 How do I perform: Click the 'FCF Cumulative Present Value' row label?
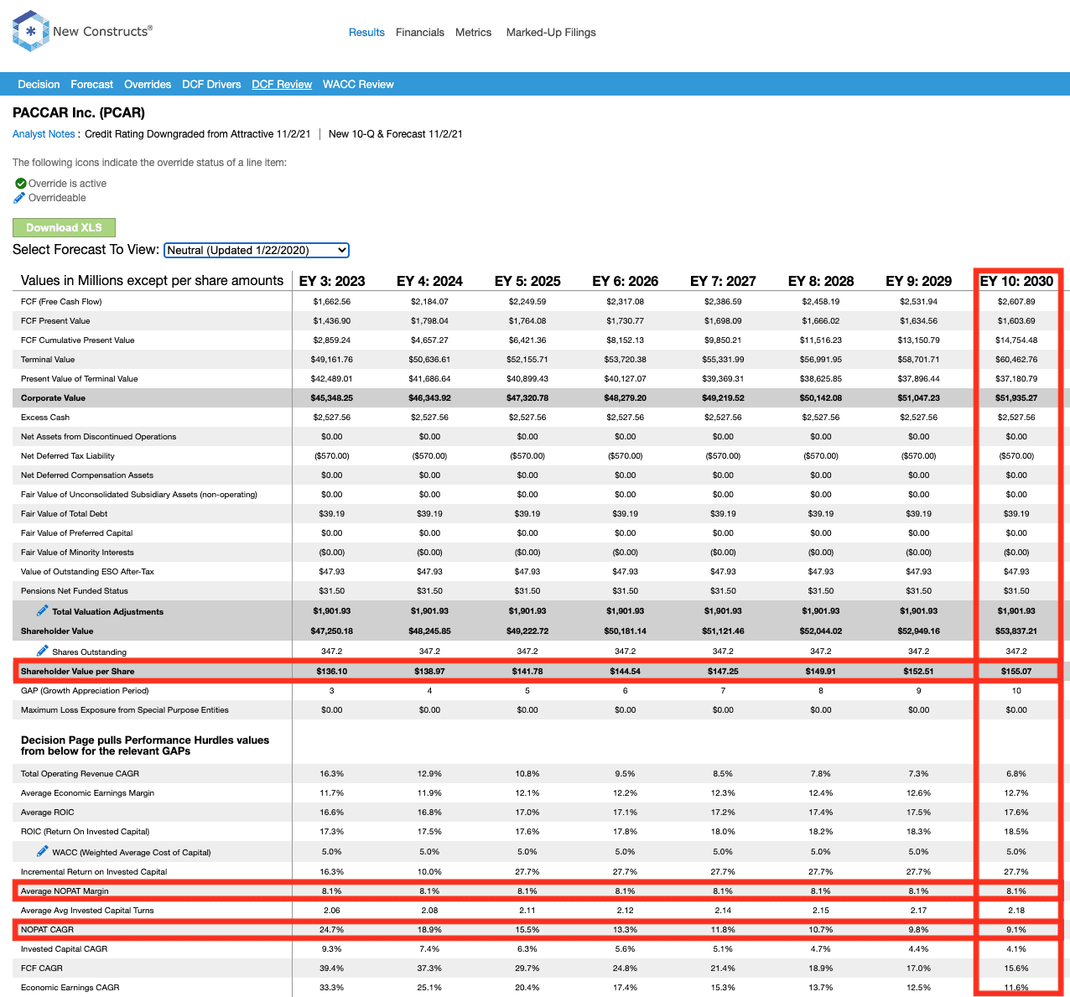[78, 340]
